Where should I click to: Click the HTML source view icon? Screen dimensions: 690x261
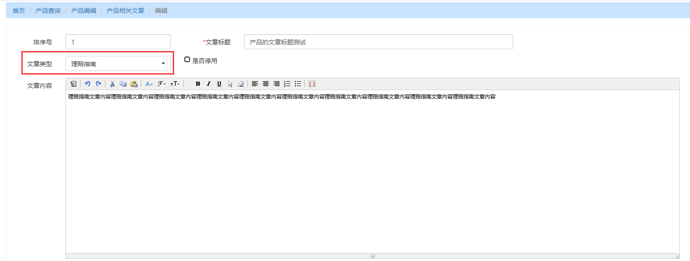(73, 83)
